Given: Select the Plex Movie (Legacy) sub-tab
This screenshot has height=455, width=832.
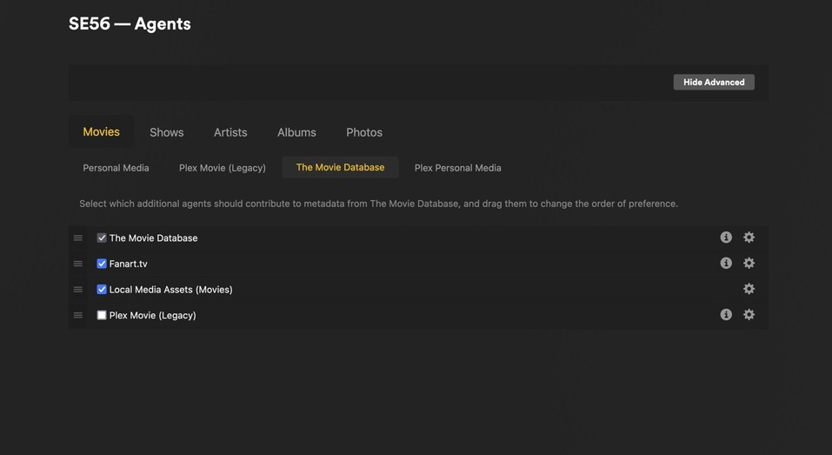Looking at the screenshot, I should pyautogui.click(x=223, y=168).
